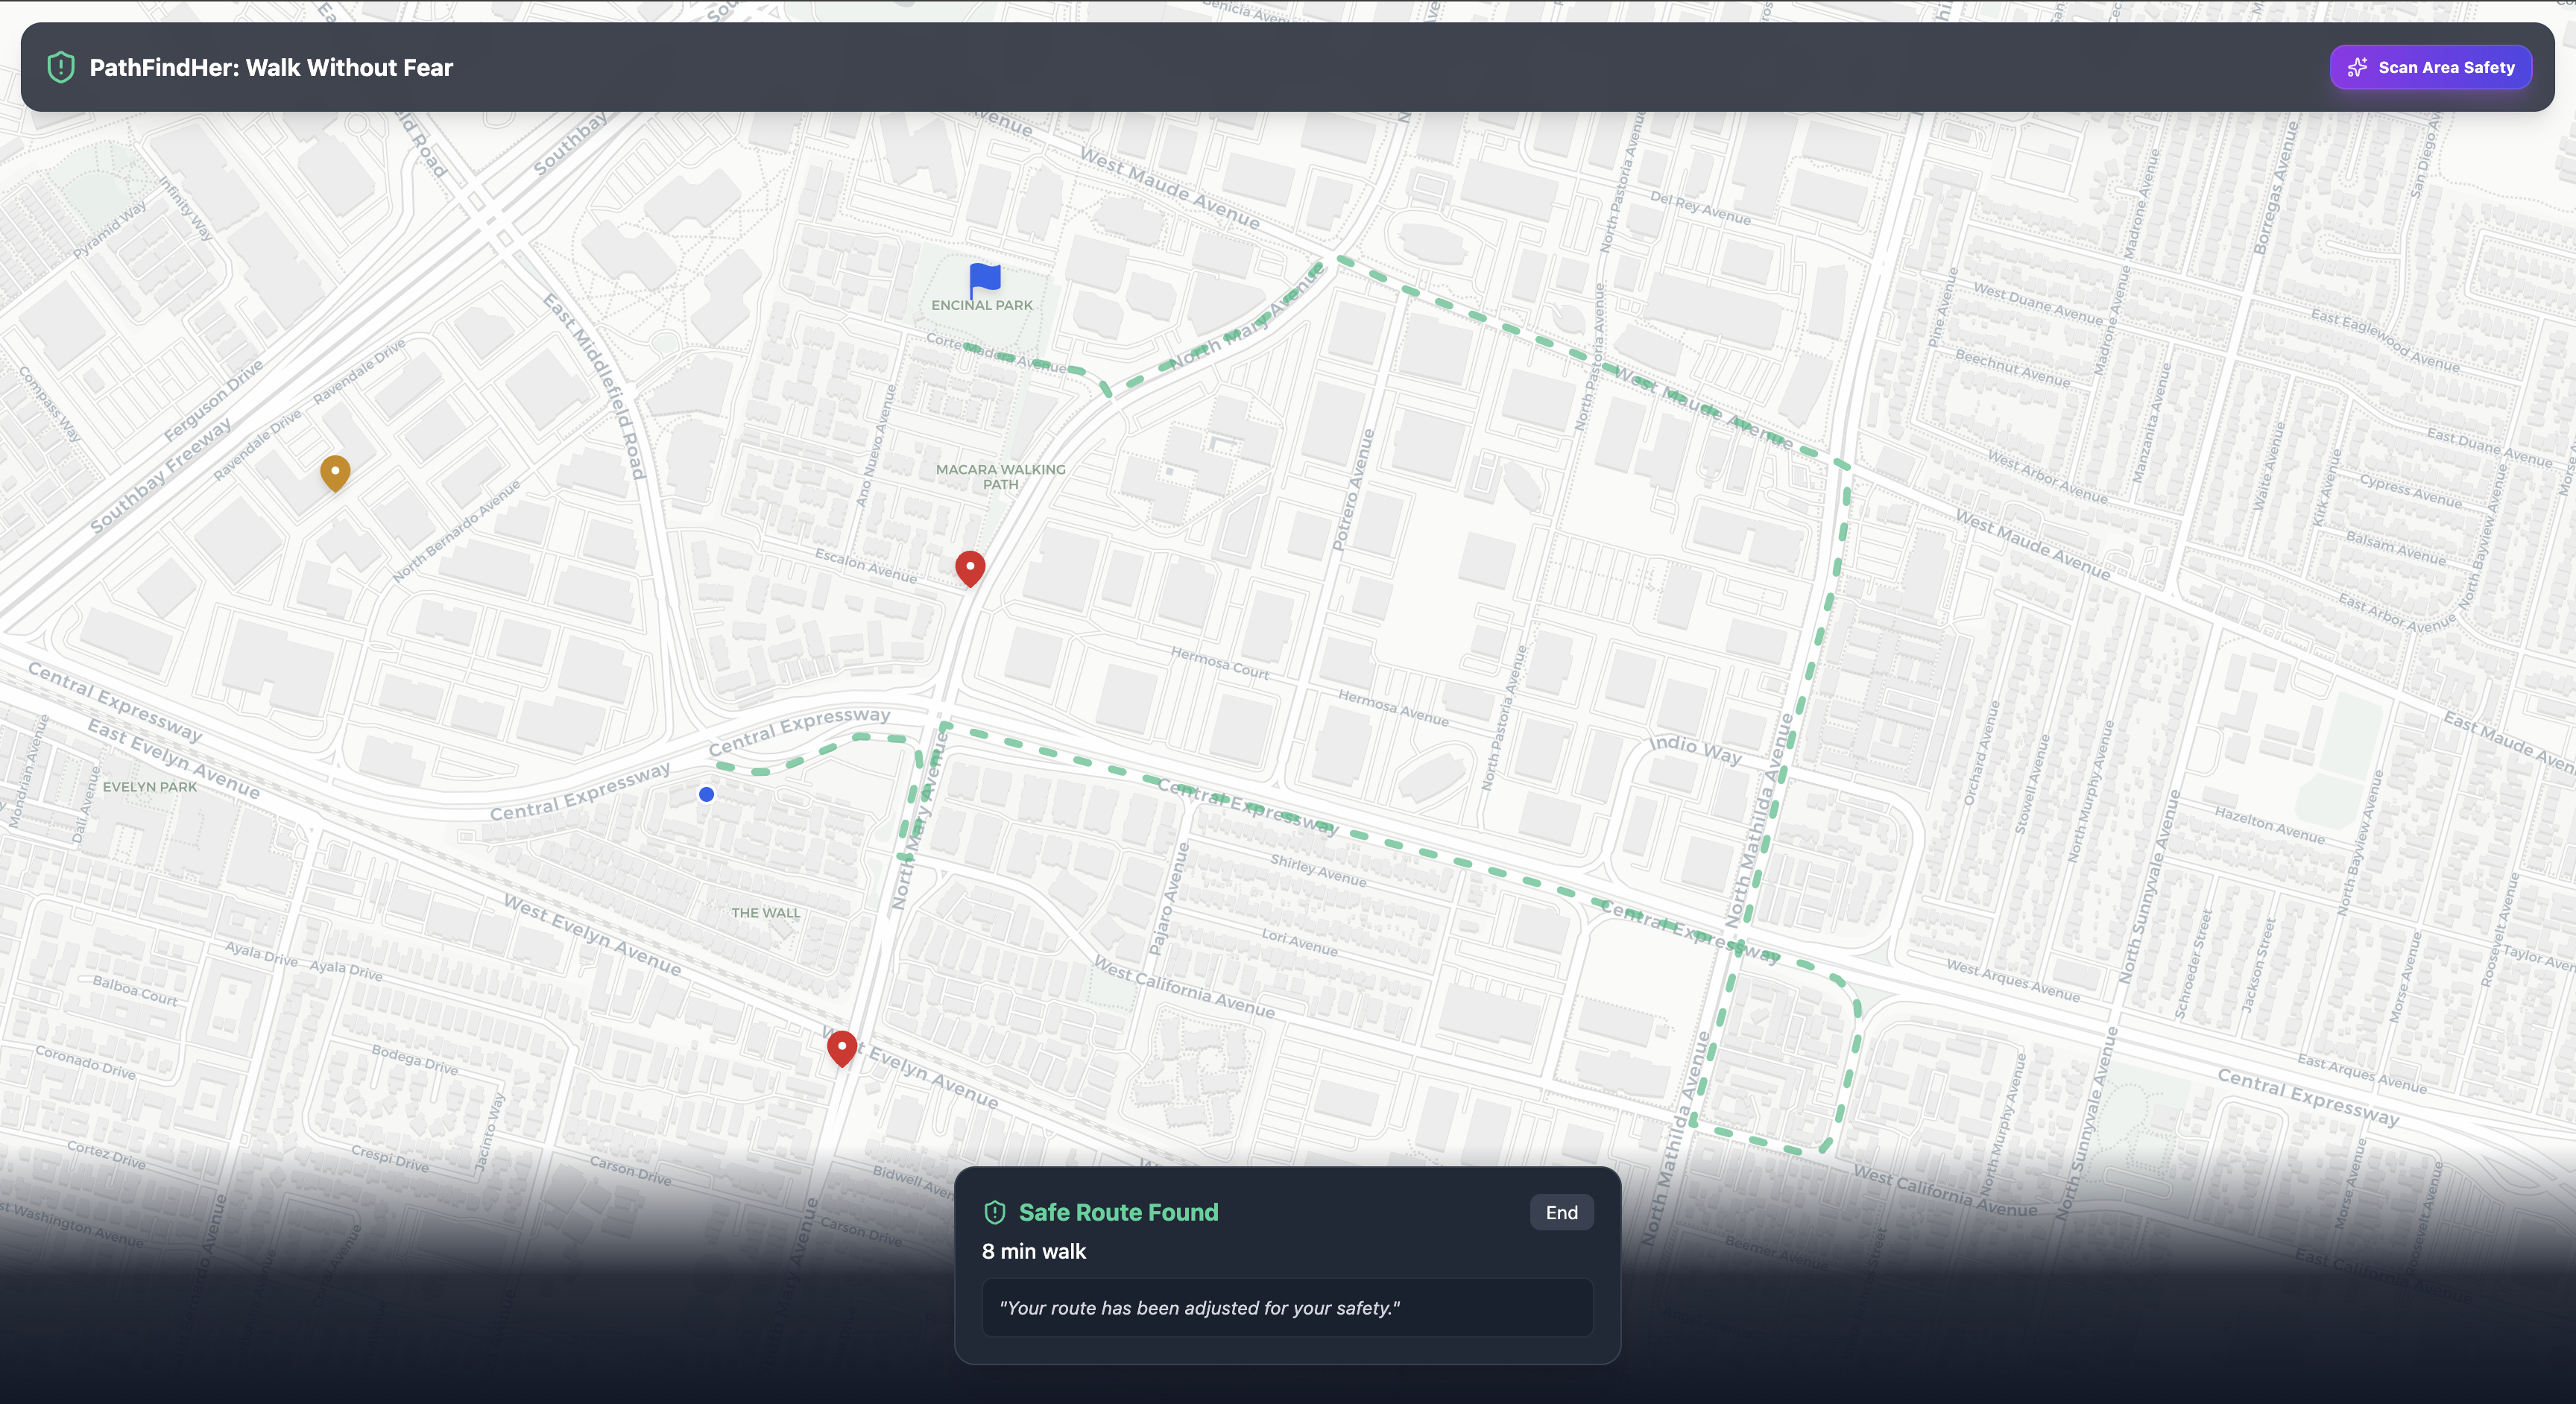Click the green shield Safe Route icon
This screenshot has height=1404, width=2576.
coord(994,1212)
